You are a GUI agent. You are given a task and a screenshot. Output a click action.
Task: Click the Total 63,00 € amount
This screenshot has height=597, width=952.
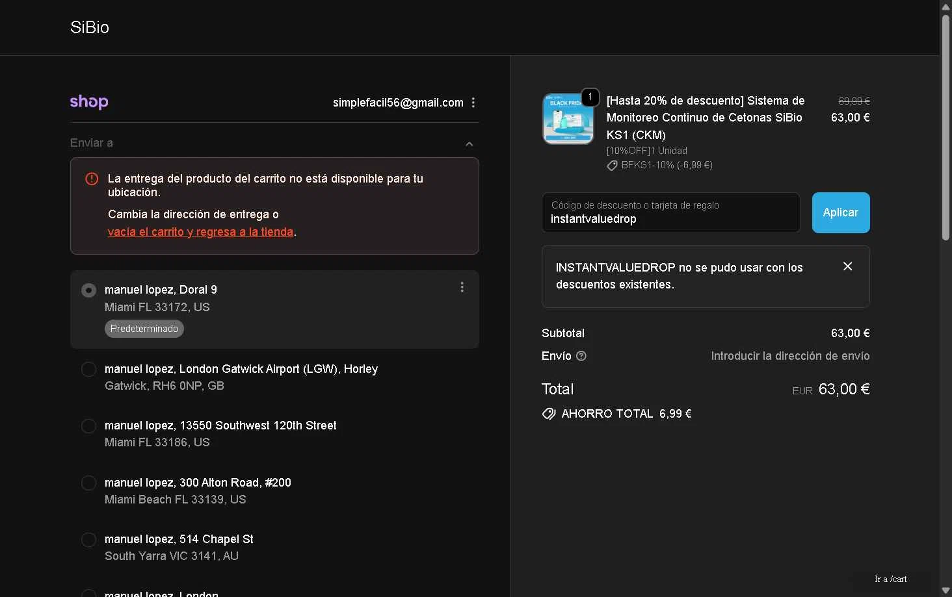pyautogui.click(x=844, y=389)
